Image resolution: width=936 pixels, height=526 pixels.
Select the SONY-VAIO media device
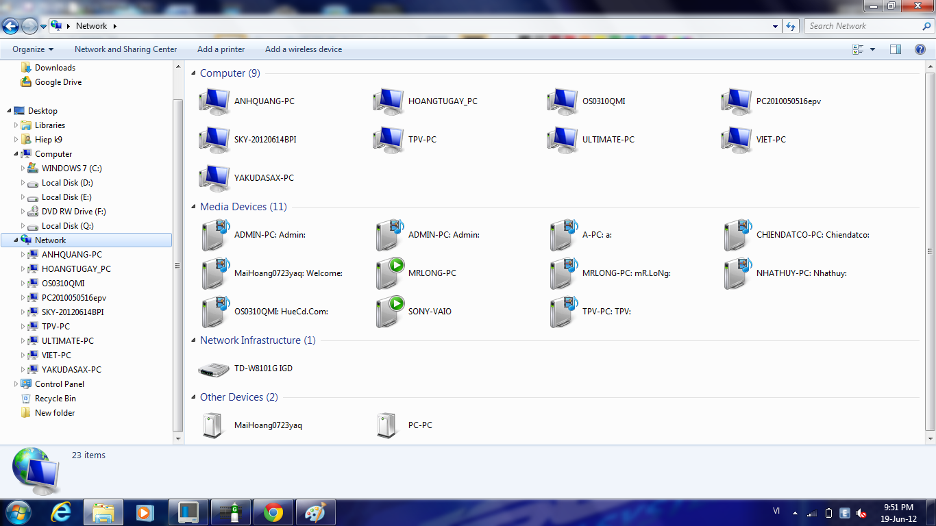click(x=389, y=312)
